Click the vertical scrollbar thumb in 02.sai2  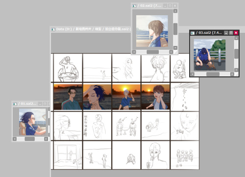click(175, 29)
